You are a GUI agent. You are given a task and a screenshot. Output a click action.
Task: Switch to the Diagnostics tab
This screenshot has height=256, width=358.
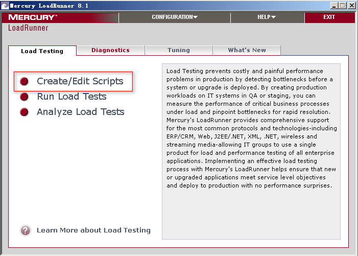(x=110, y=50)
